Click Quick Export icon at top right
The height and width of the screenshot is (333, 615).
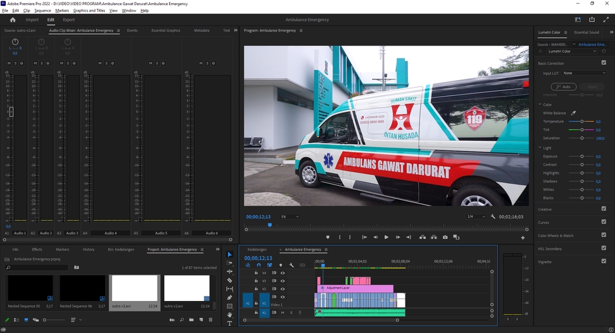tap(592, 20)
